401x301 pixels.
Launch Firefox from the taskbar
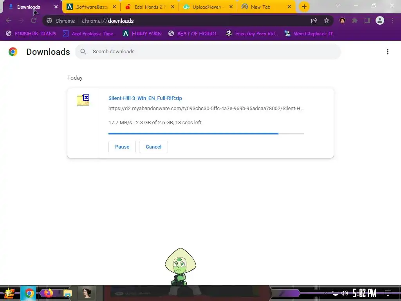click(x=49, y=293)
